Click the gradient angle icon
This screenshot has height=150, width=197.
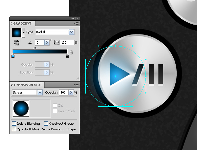[30, 43]
